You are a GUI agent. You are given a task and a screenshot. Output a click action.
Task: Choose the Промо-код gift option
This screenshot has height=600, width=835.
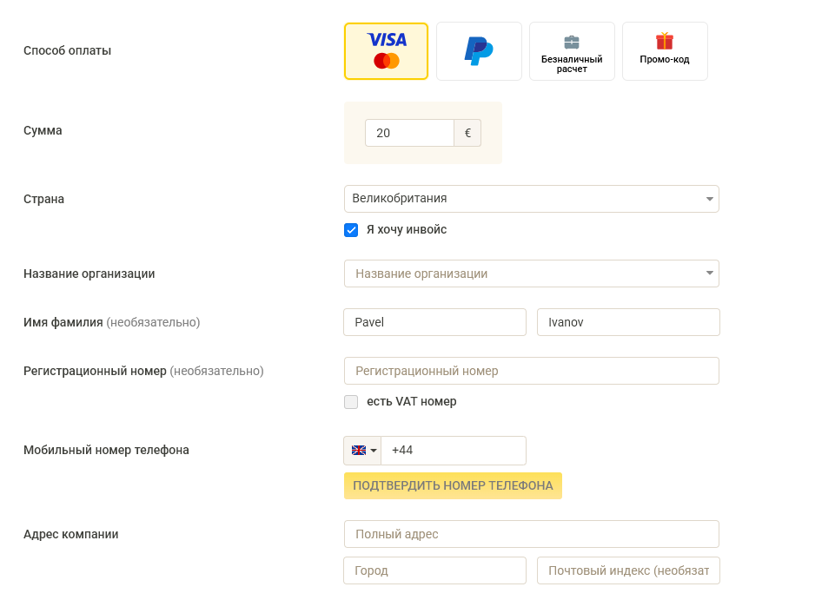pos(665,51)
